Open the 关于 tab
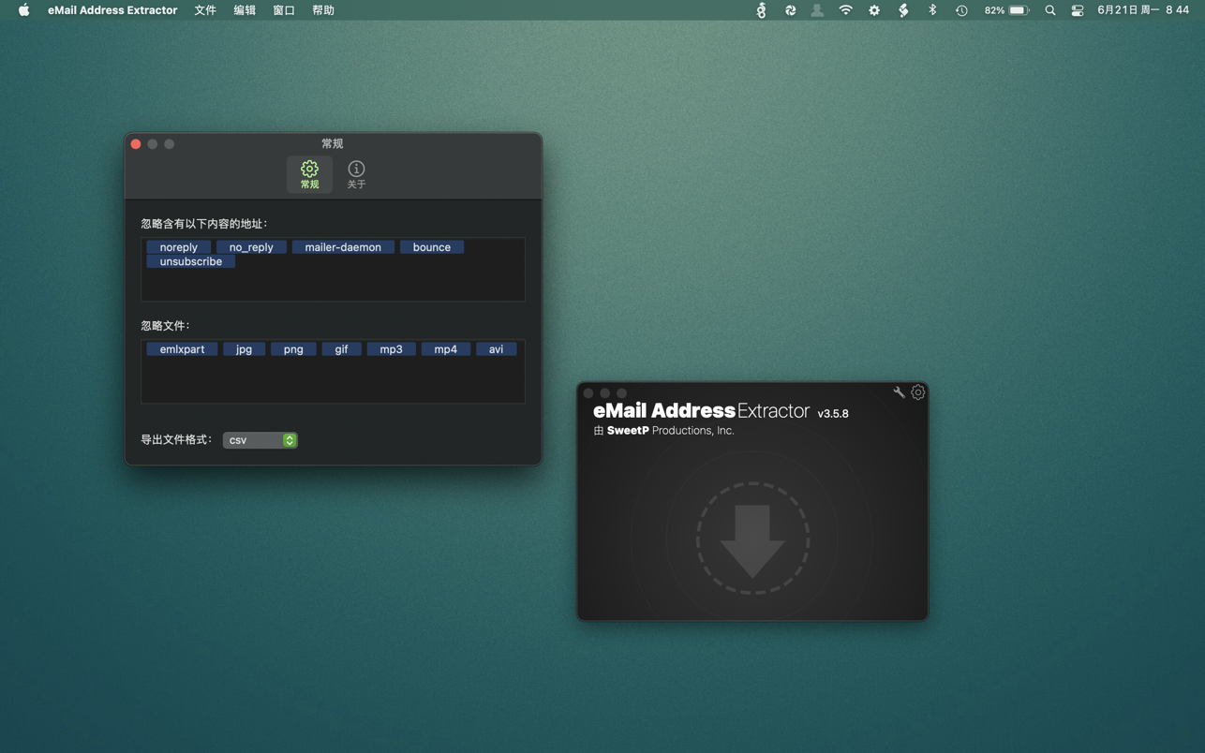This screenshot has width=1205, height=753. click(356, 174)
